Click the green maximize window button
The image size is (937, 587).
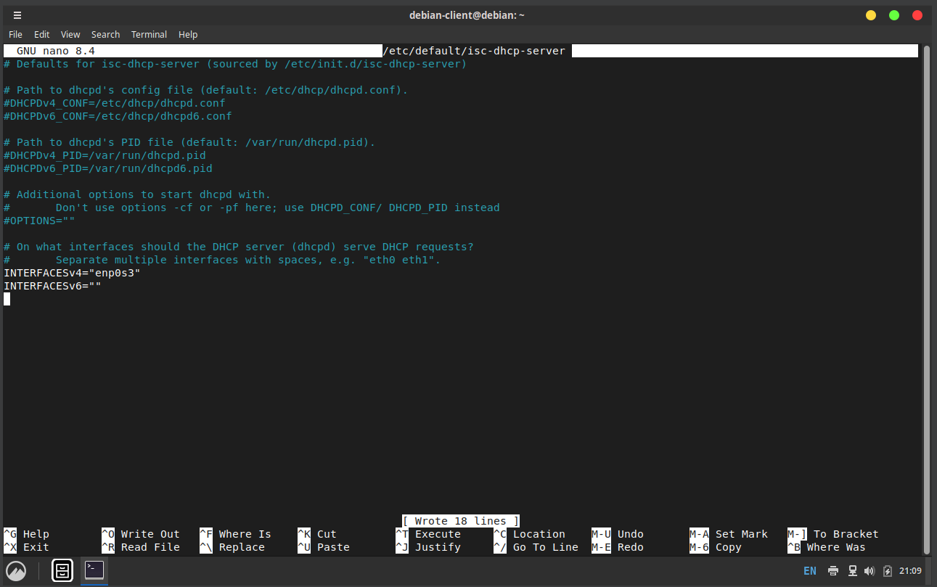pyautogui.click(x=894, y=15)
